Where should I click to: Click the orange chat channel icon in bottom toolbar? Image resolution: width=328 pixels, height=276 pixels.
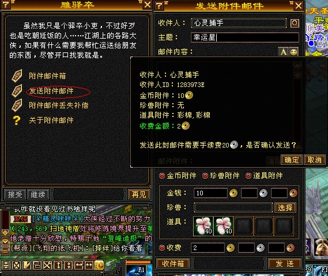click(99, 265)
